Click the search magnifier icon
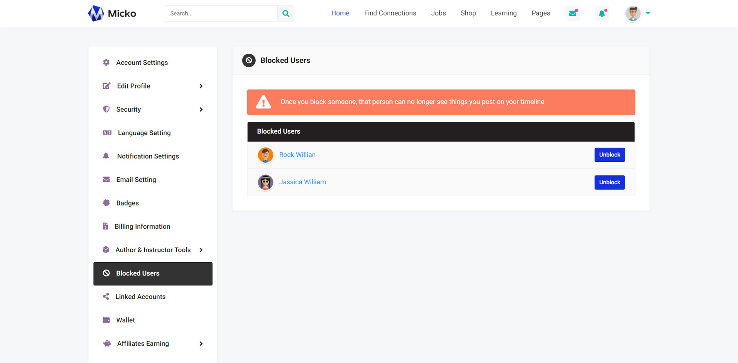The height and width of the screenshot is (363, 738). pos(285,14)
